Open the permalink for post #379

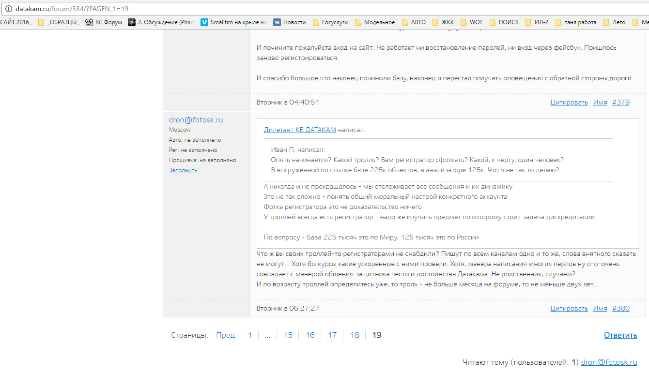coord(620,103)
